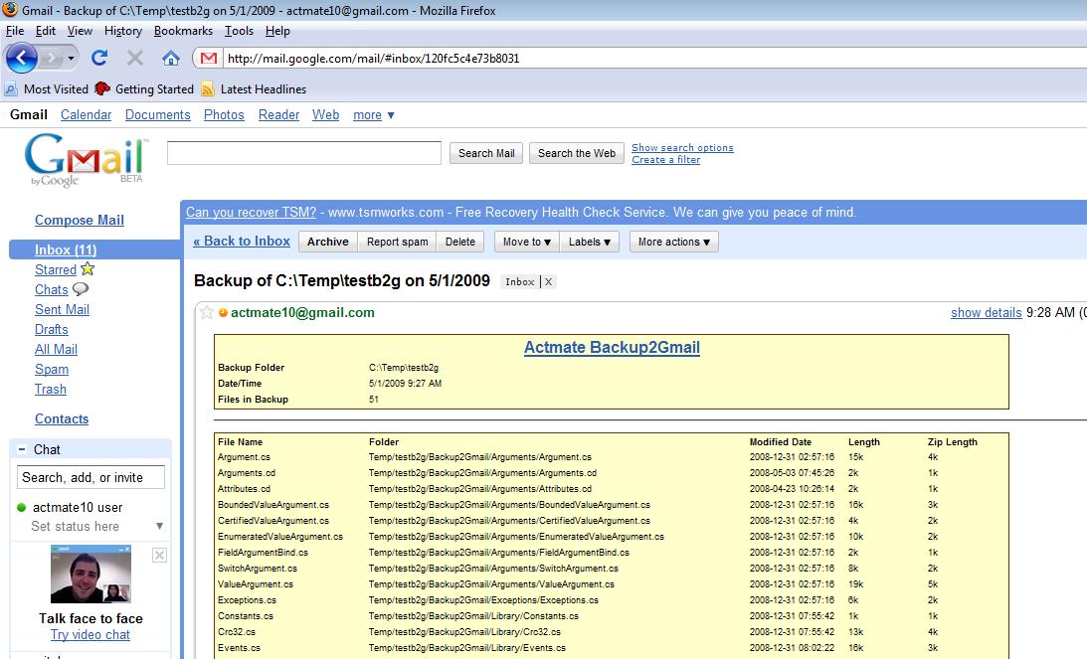1087x659 pixels.
Task: Open the Reader link
Action: pos(278,115)
